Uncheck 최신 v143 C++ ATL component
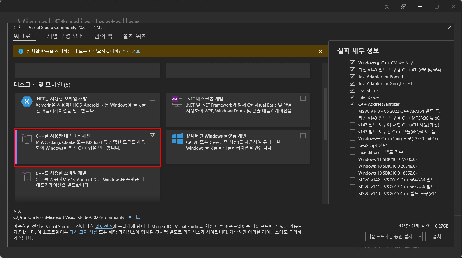The width and height of the screenshot is (462, 258). (x=352, y=70)
